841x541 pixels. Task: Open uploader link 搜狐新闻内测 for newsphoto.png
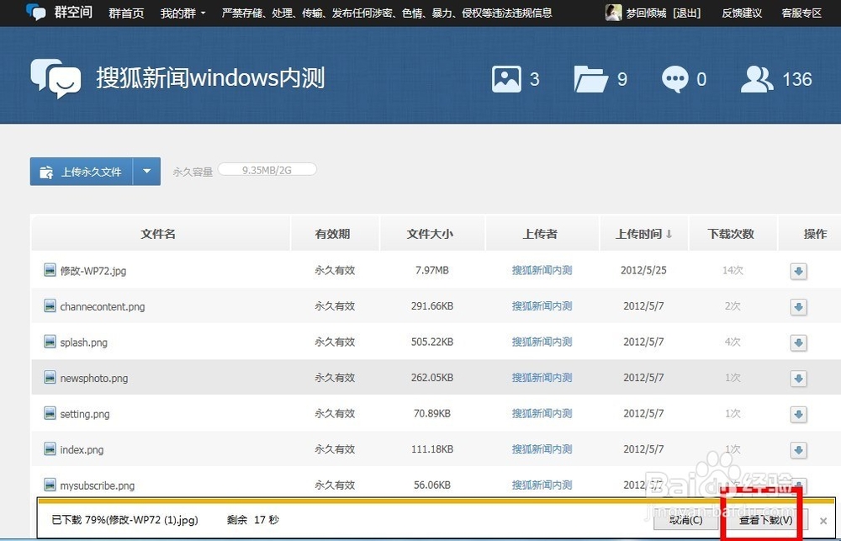click(542, 378)
